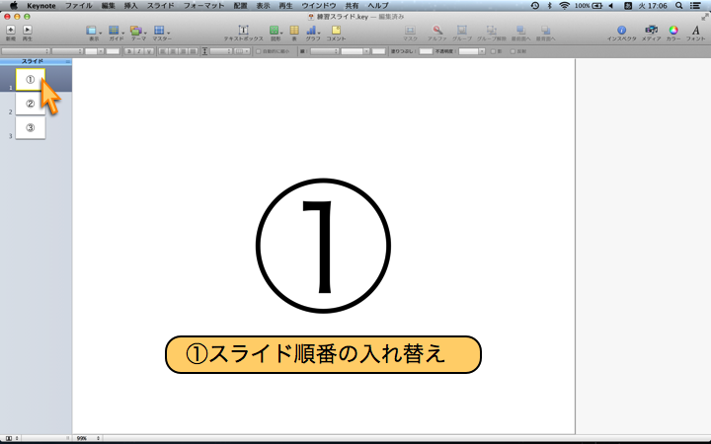Open the フォーマット menu

point(203,6)
